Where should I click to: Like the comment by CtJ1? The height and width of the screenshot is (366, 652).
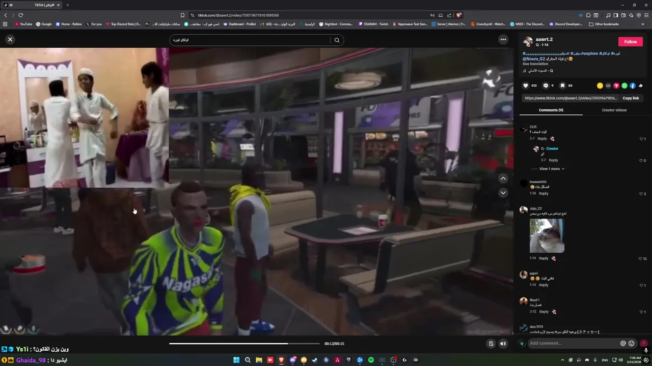click(642, 139)
